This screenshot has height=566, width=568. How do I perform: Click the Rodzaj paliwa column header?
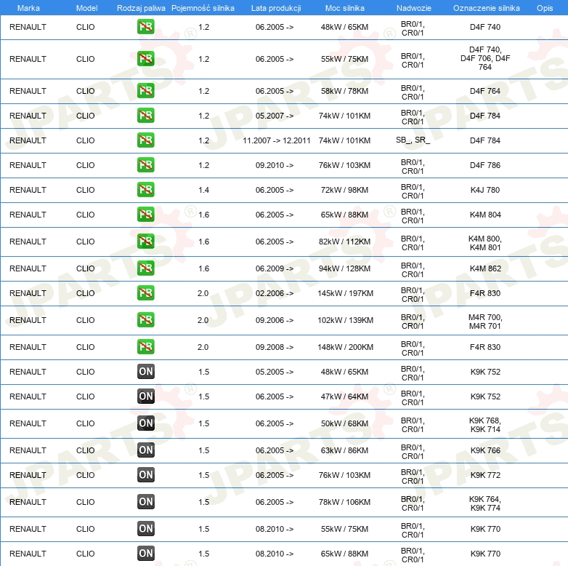point(141,8)
